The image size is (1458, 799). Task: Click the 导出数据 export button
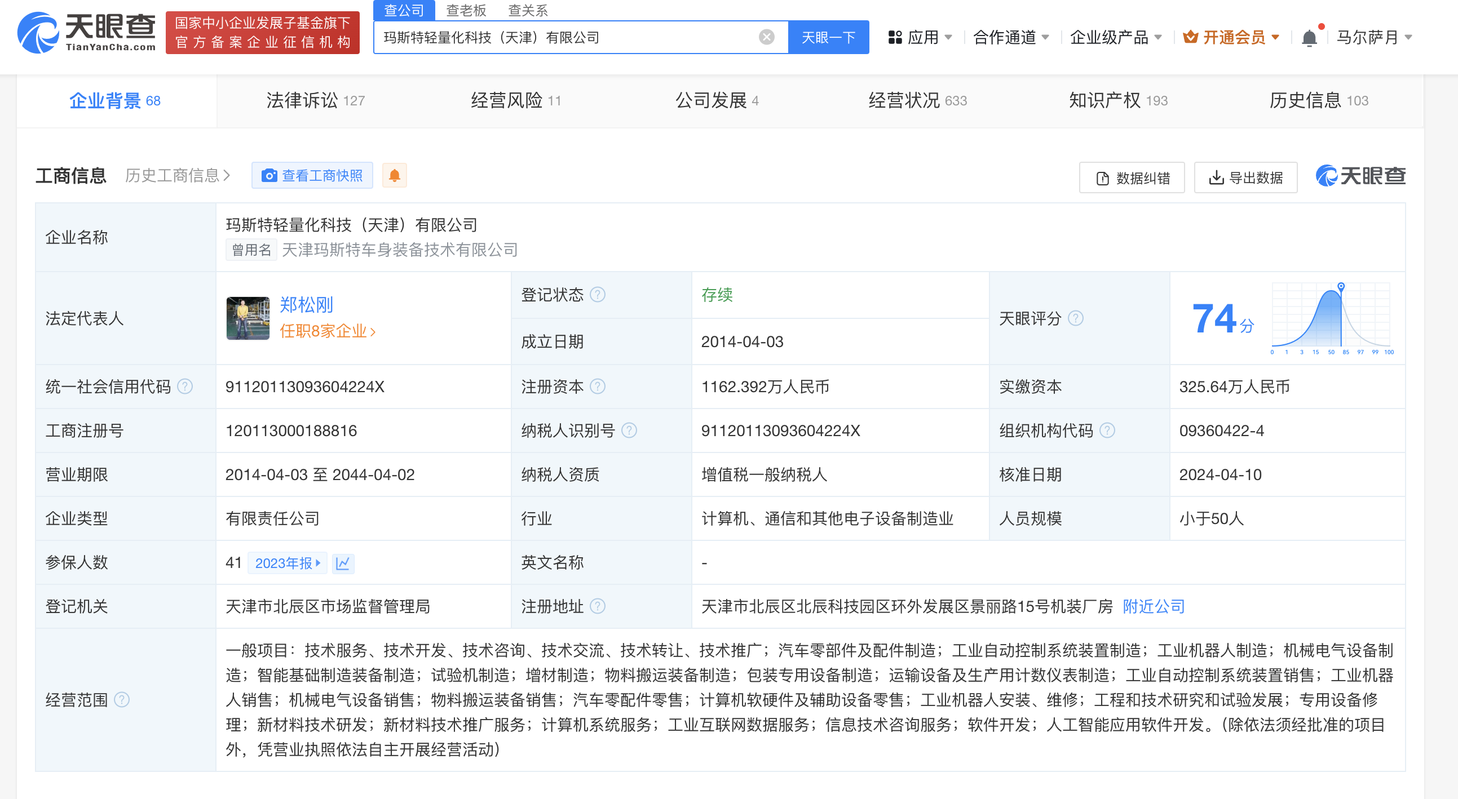point(1245,177)
